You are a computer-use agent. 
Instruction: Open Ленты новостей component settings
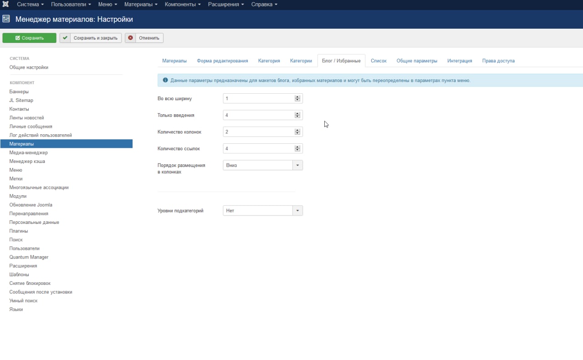click(27, 118)
